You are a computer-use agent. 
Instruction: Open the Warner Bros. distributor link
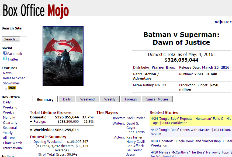point(163,68)
